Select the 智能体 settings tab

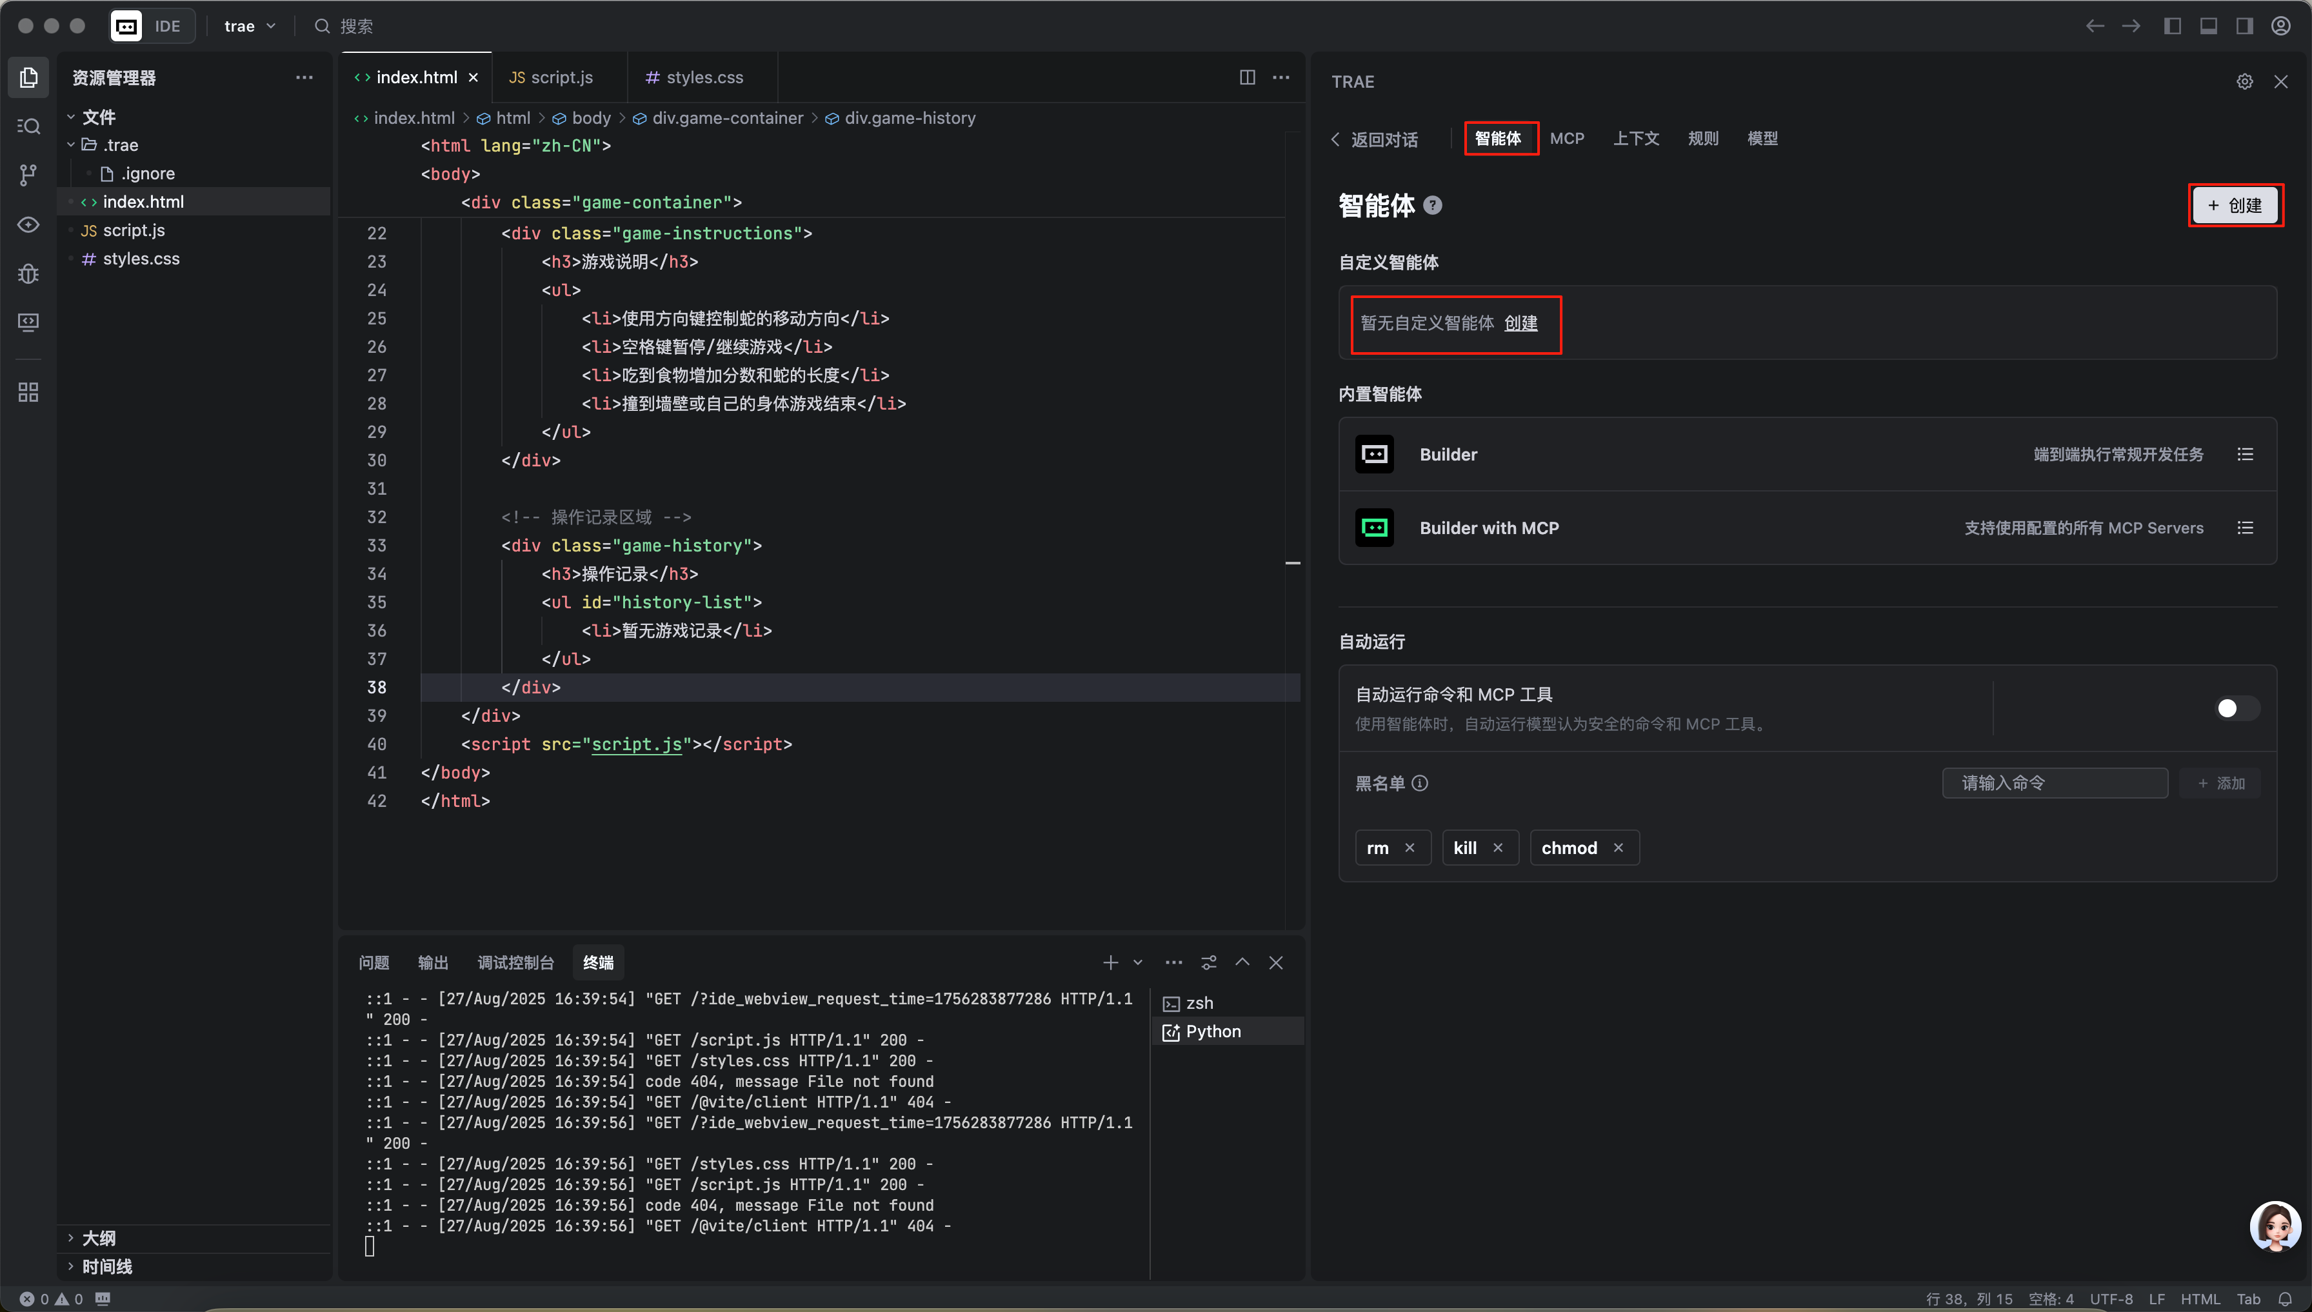pos(1499,139)
